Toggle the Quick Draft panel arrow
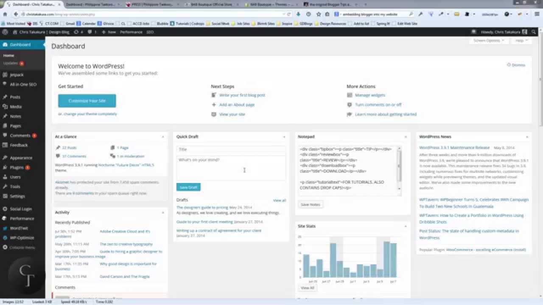Viewport: 543px width, 305px height. tap(284, 137)
